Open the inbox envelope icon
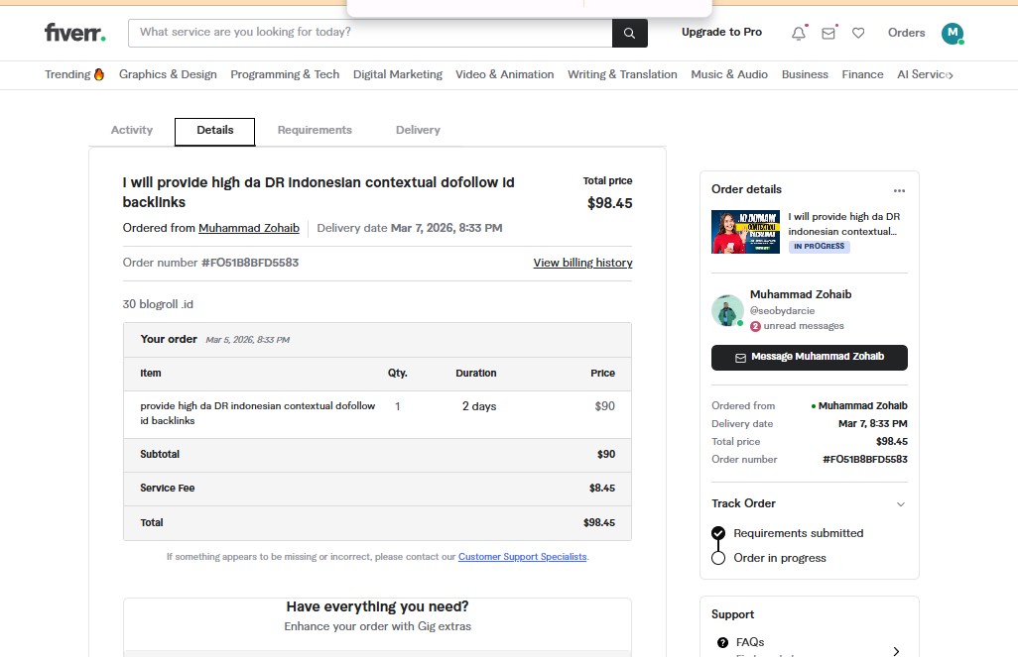 pyautogui.click(x=828, y=33)
